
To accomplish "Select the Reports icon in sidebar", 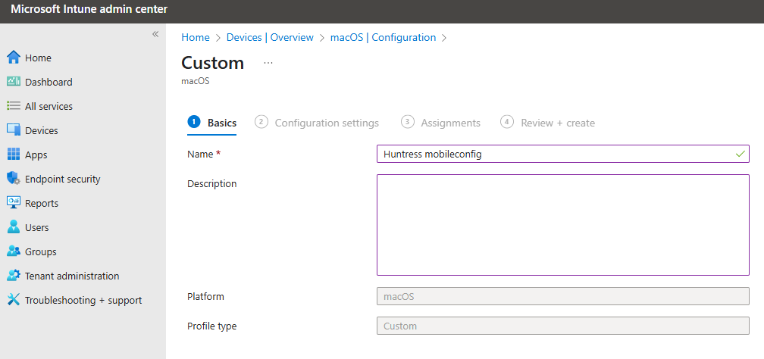I will [13, 203].
